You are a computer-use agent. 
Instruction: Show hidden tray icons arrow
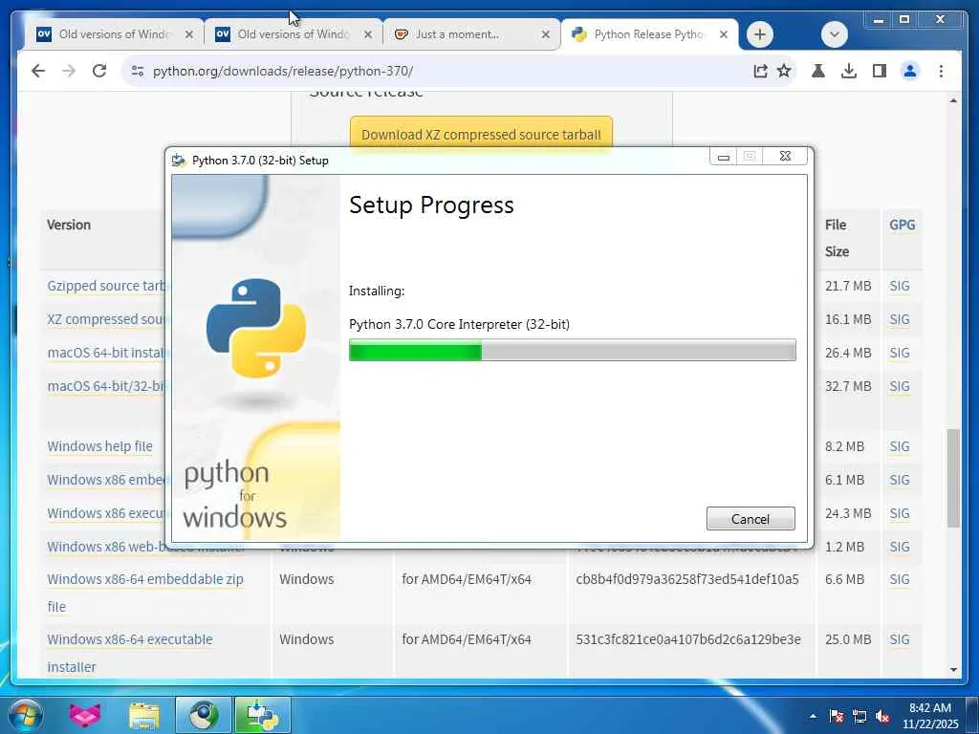813,716
